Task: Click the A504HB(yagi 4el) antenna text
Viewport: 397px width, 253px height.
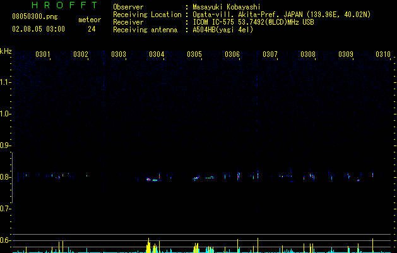Action: point(223,30)
